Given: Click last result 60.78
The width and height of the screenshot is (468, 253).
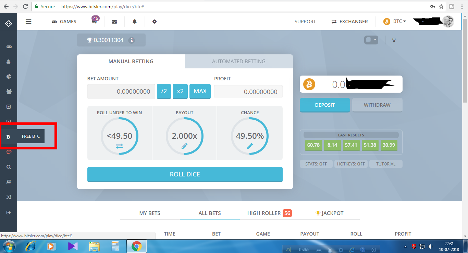Looking at the screenshot, I should (x=313, y=145).
